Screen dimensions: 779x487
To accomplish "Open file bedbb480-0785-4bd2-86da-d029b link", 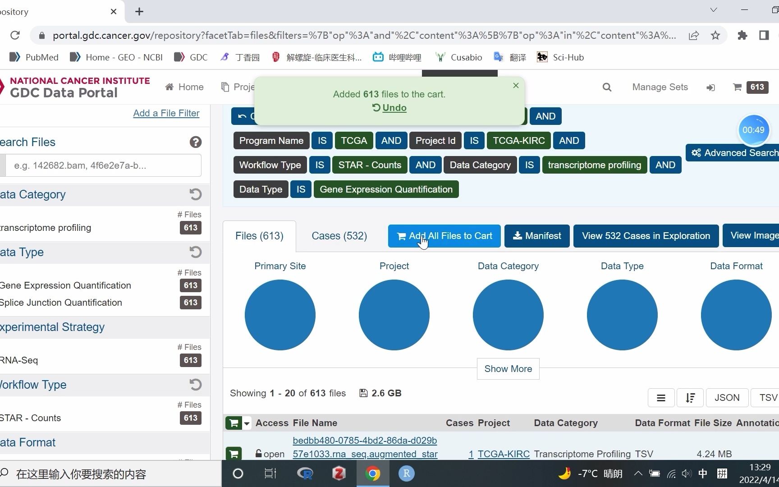I will click(x=365, y=447).
